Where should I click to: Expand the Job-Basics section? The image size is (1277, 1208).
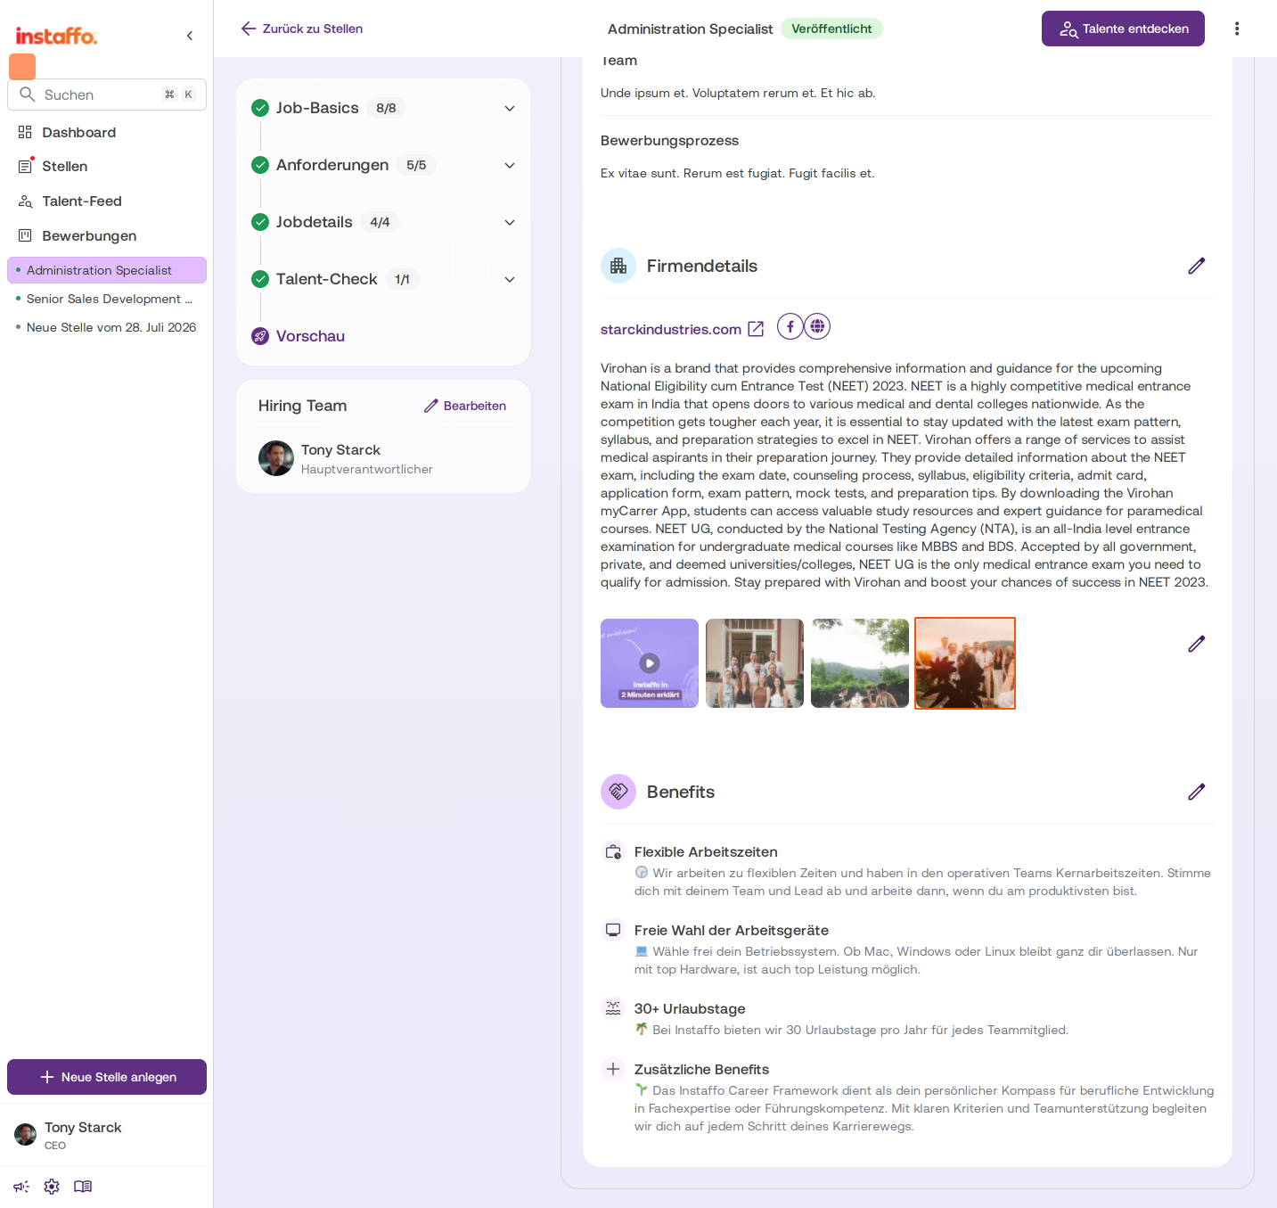(x=510, y=108)
